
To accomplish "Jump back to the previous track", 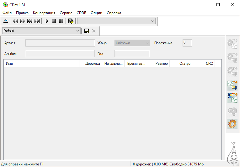I will click(x=30, y=21).
